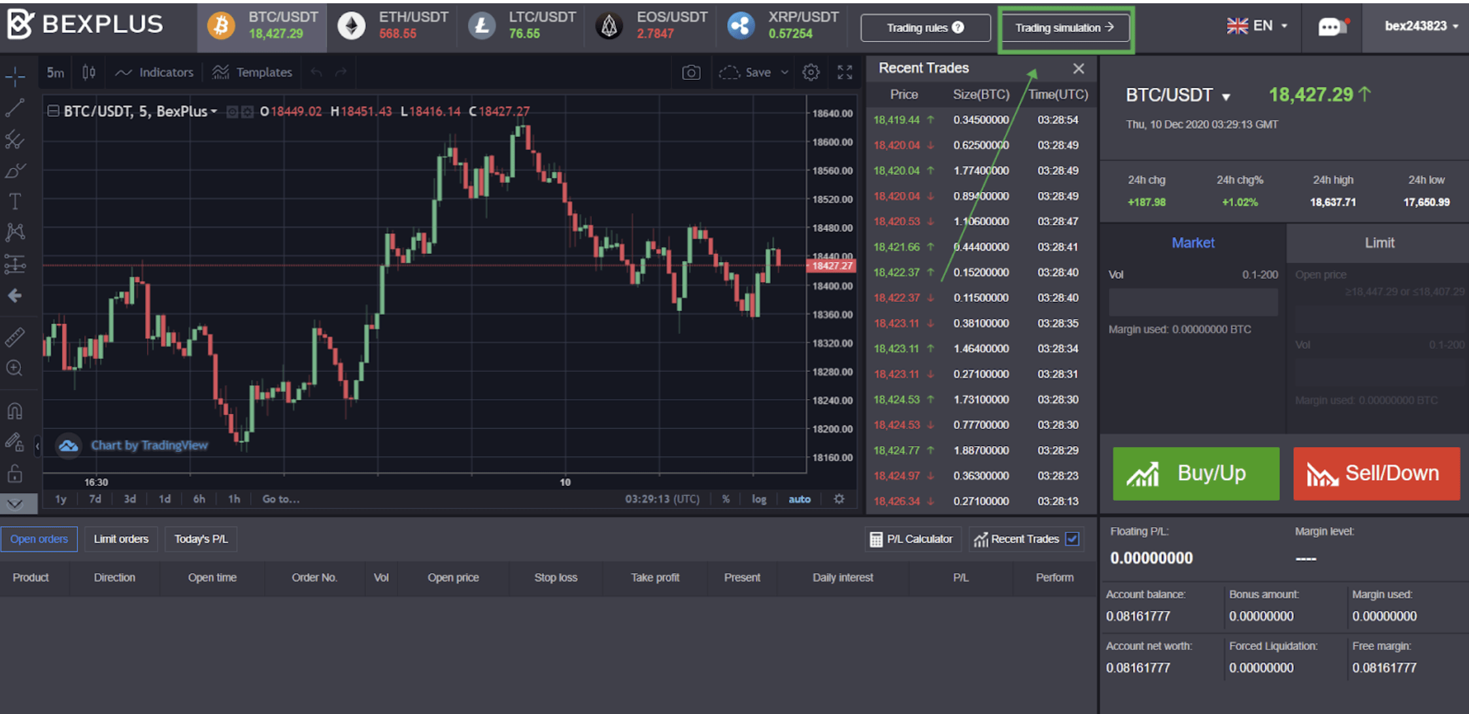1469x714 pixels.
Task: Open the Indicators menu
Action: [154, 72]
